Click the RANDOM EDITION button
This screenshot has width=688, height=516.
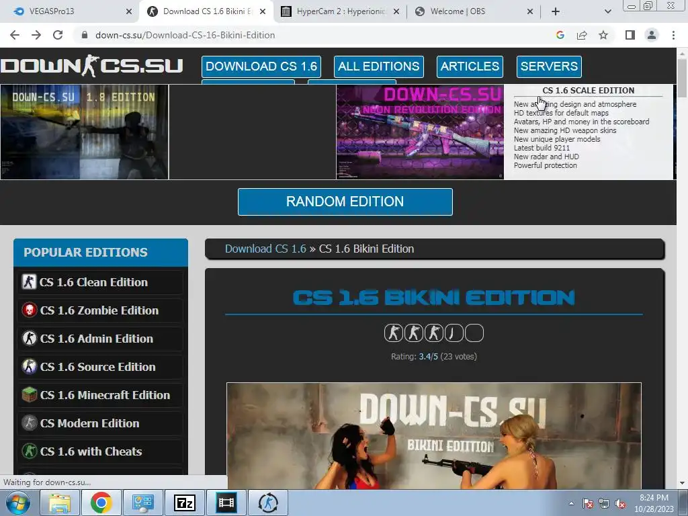[345, 202]
